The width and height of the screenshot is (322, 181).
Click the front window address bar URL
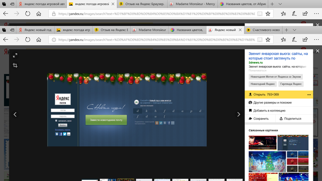click(156, 40)
